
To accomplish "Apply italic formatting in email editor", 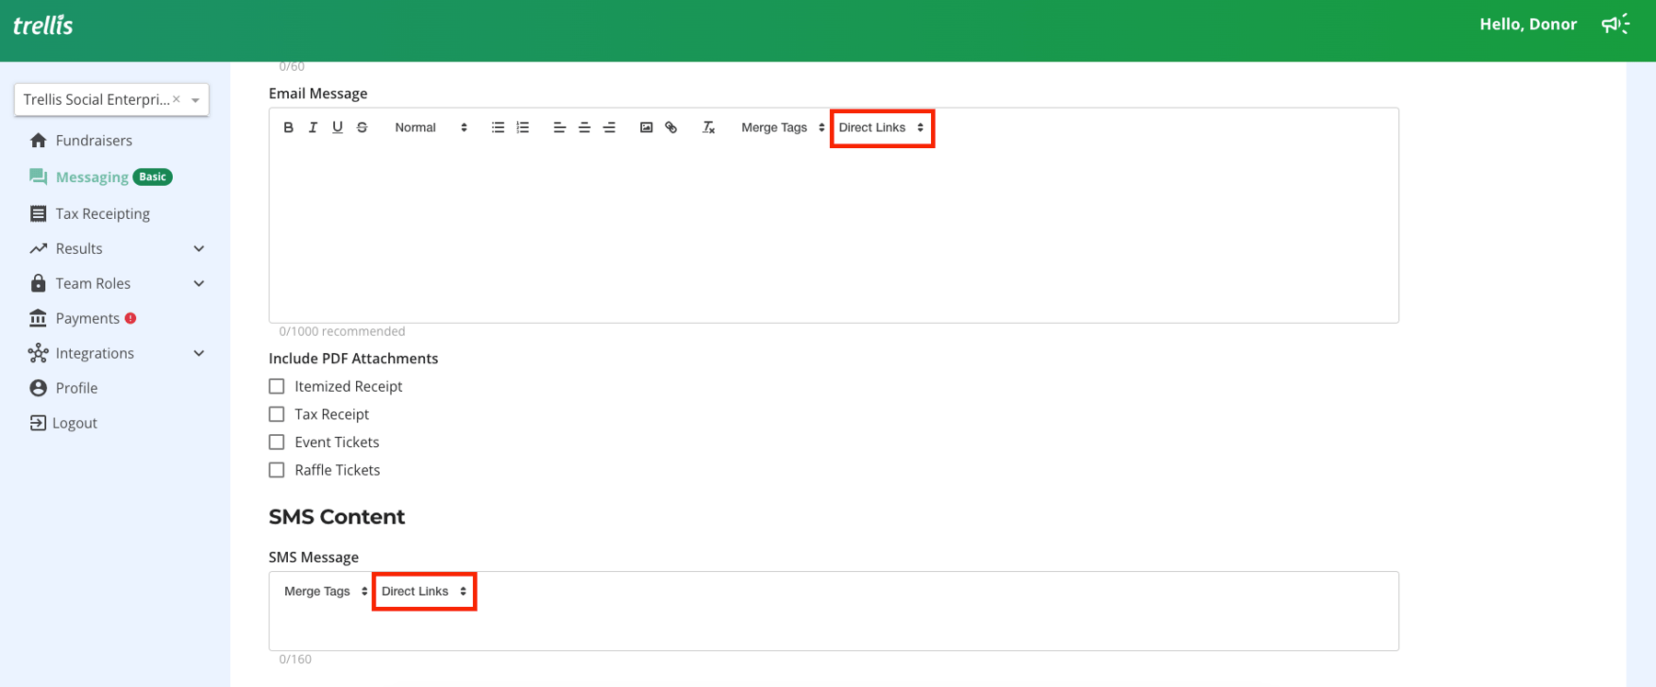I will (313, 128).
